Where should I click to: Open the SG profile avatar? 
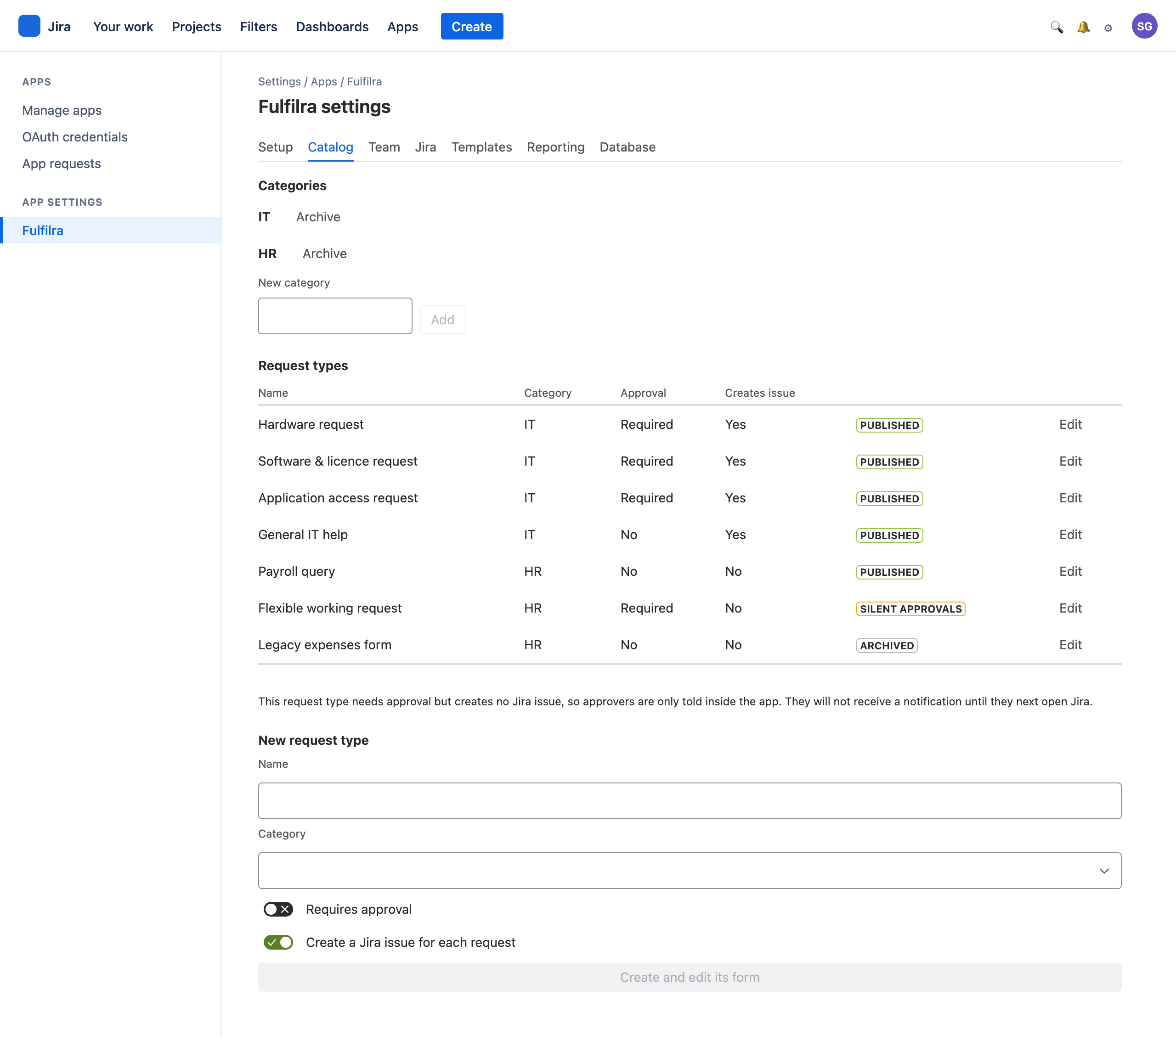coord(1144,26)
